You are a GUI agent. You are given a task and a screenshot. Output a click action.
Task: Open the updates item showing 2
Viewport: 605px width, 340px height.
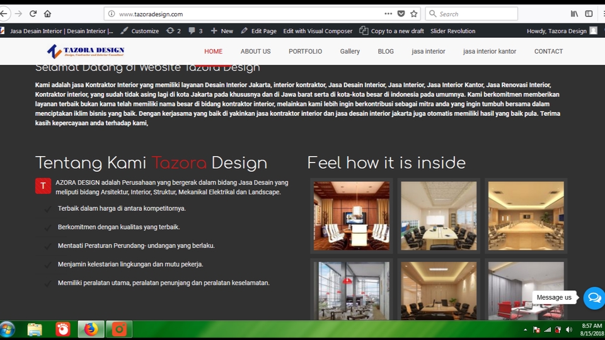tap(174, 31)
